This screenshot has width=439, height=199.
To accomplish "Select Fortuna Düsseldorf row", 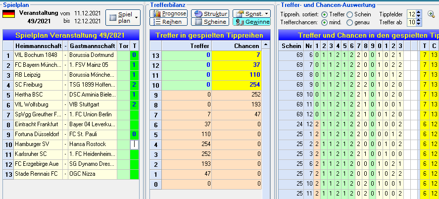I will (71, 134).
